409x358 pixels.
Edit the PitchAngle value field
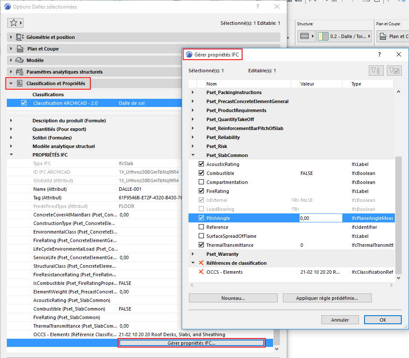pos(321,218)
